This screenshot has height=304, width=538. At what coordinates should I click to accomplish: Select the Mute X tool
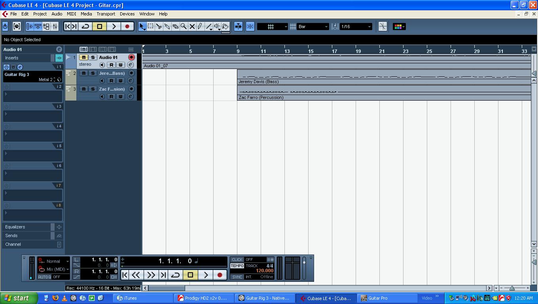coord(192,27)
